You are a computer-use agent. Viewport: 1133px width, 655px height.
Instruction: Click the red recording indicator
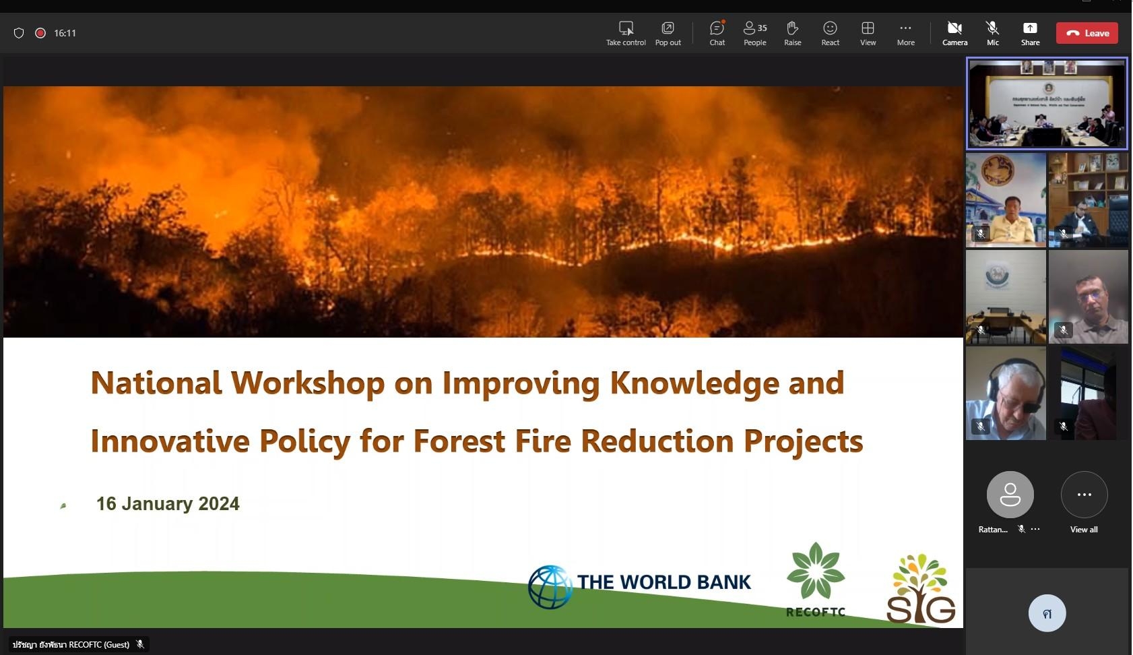pos(40,33)
